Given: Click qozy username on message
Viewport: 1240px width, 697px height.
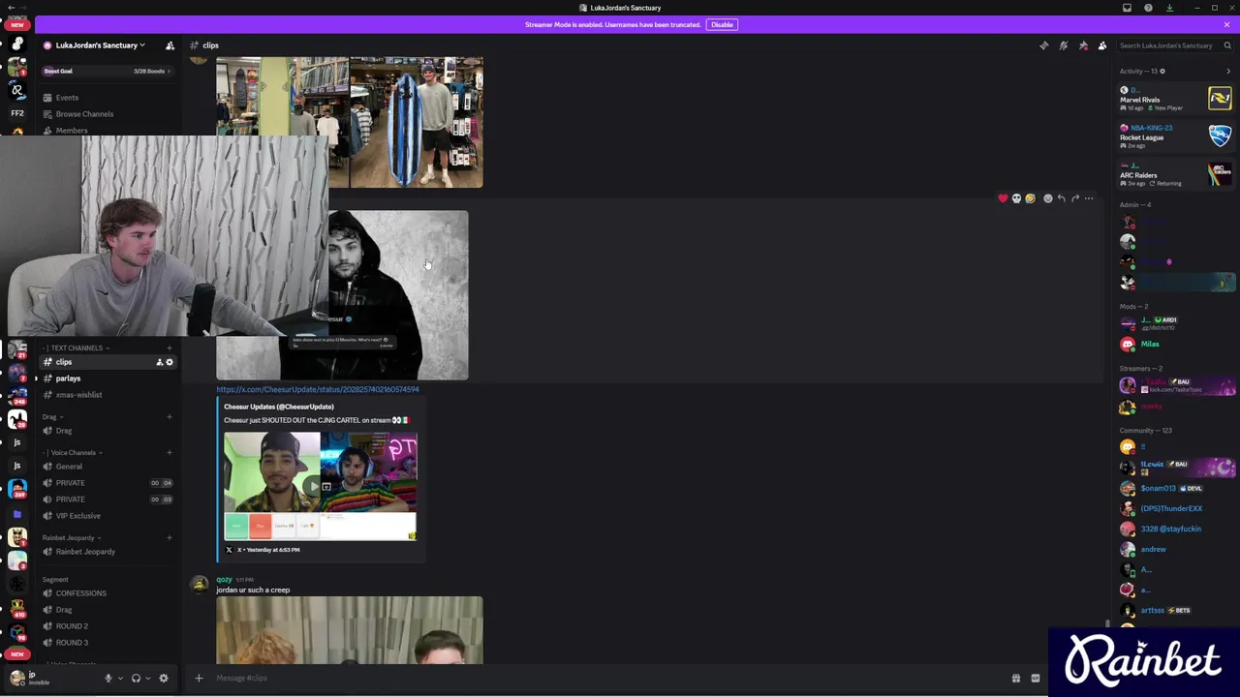Looking at the screenshot, I should pos(224,580).
